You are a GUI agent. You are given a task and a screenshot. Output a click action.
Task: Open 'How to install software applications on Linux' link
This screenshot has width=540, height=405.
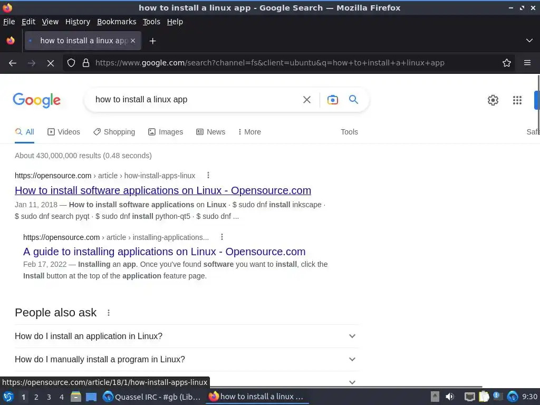point(163,190)
